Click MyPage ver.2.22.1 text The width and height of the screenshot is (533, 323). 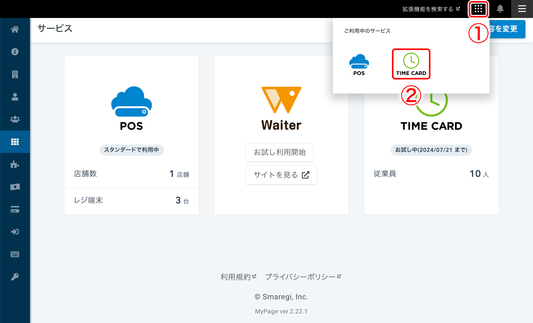(281, 311)
